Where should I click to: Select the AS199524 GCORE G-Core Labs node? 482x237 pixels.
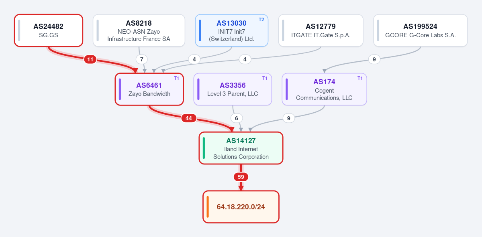click(x=421, y=30)
